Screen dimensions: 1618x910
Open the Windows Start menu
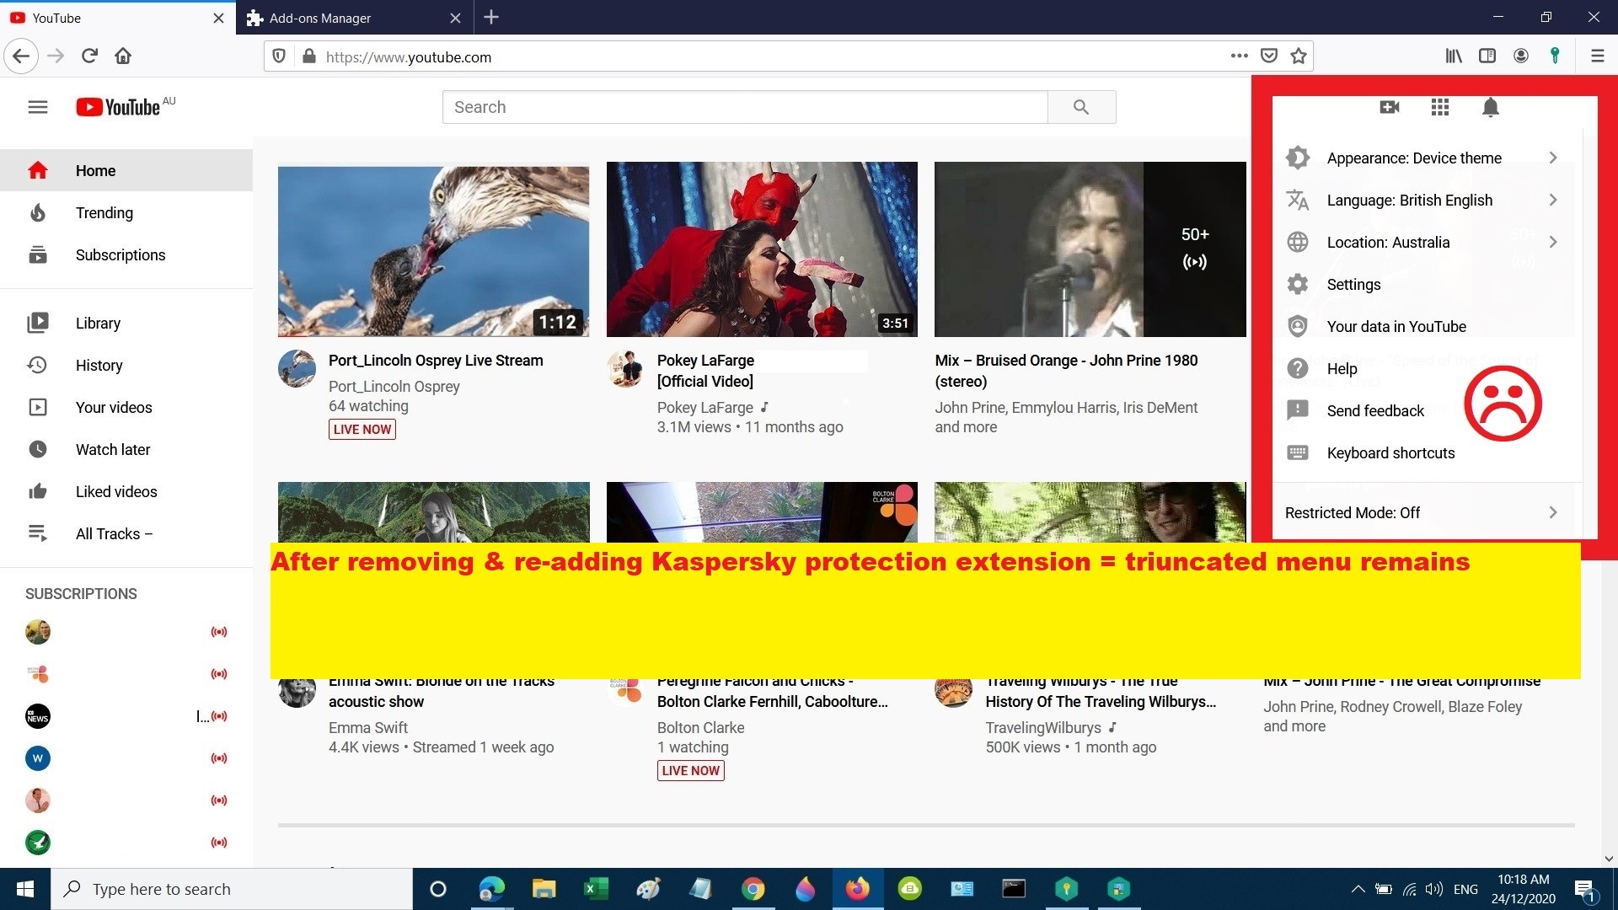coord(25,889)
